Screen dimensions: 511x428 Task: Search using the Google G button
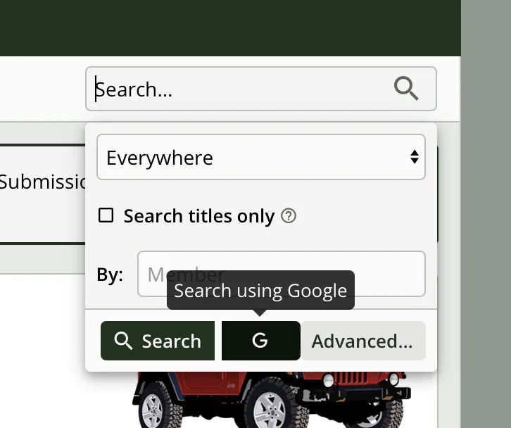coord(260,341)
